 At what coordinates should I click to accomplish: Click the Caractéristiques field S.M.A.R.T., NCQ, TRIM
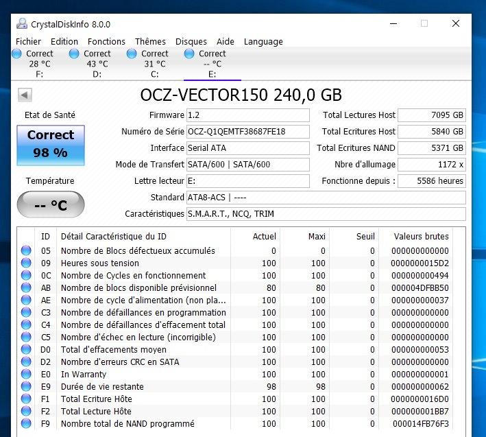326,213
